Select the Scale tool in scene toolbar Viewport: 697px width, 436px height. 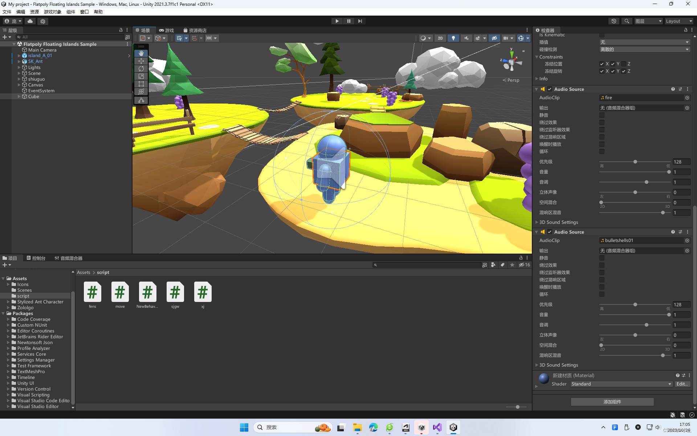click(141, 76)
